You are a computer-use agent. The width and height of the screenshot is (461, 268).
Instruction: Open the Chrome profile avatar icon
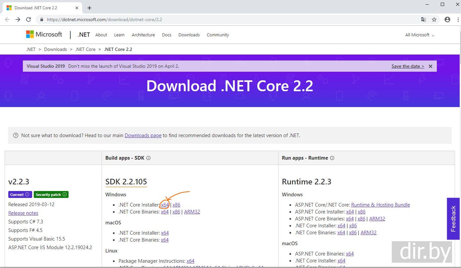click(447, 19)
